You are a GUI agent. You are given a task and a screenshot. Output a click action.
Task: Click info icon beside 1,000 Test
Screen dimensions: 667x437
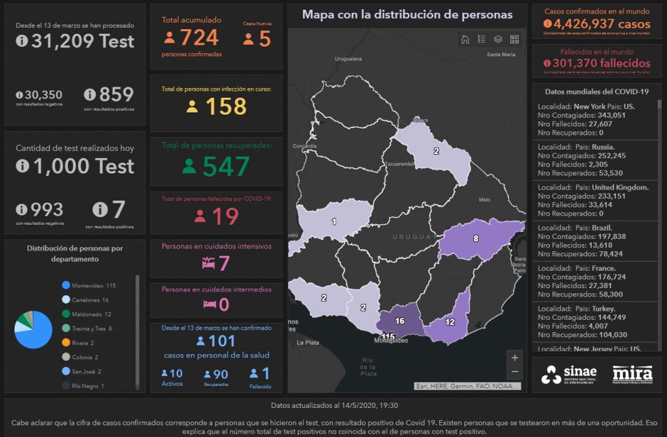(x=22, y=166)
